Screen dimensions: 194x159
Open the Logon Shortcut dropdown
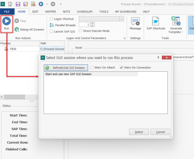(x=121, y=19)
